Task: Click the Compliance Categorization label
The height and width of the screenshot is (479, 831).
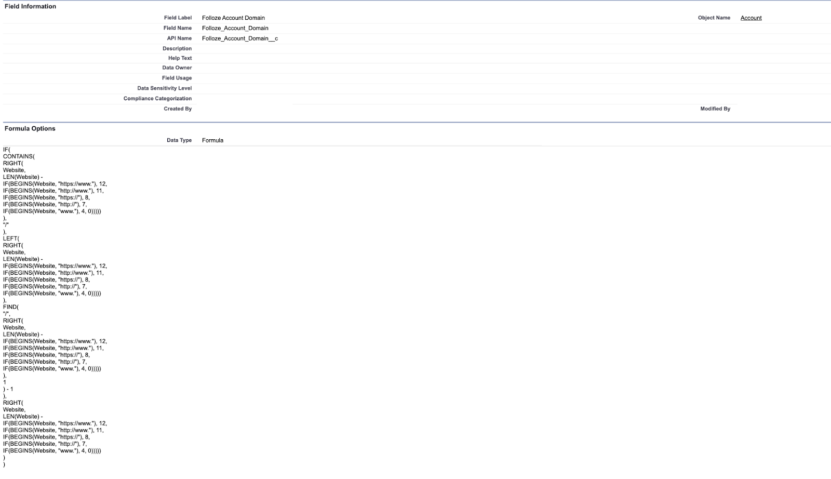Action: (x=157, y=98)
